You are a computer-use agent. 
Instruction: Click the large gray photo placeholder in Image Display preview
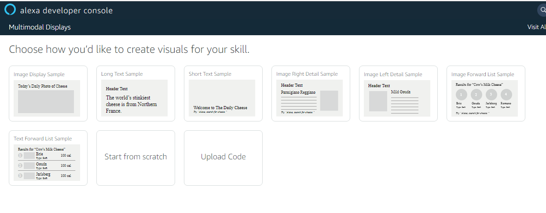46,102
